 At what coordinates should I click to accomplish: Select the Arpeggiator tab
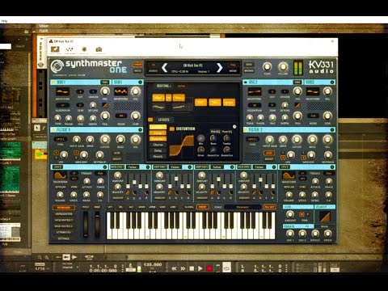pyautogui.click(x=64, y=214)
